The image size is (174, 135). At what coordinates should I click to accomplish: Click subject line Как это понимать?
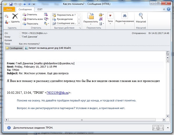tap(29, 44)
